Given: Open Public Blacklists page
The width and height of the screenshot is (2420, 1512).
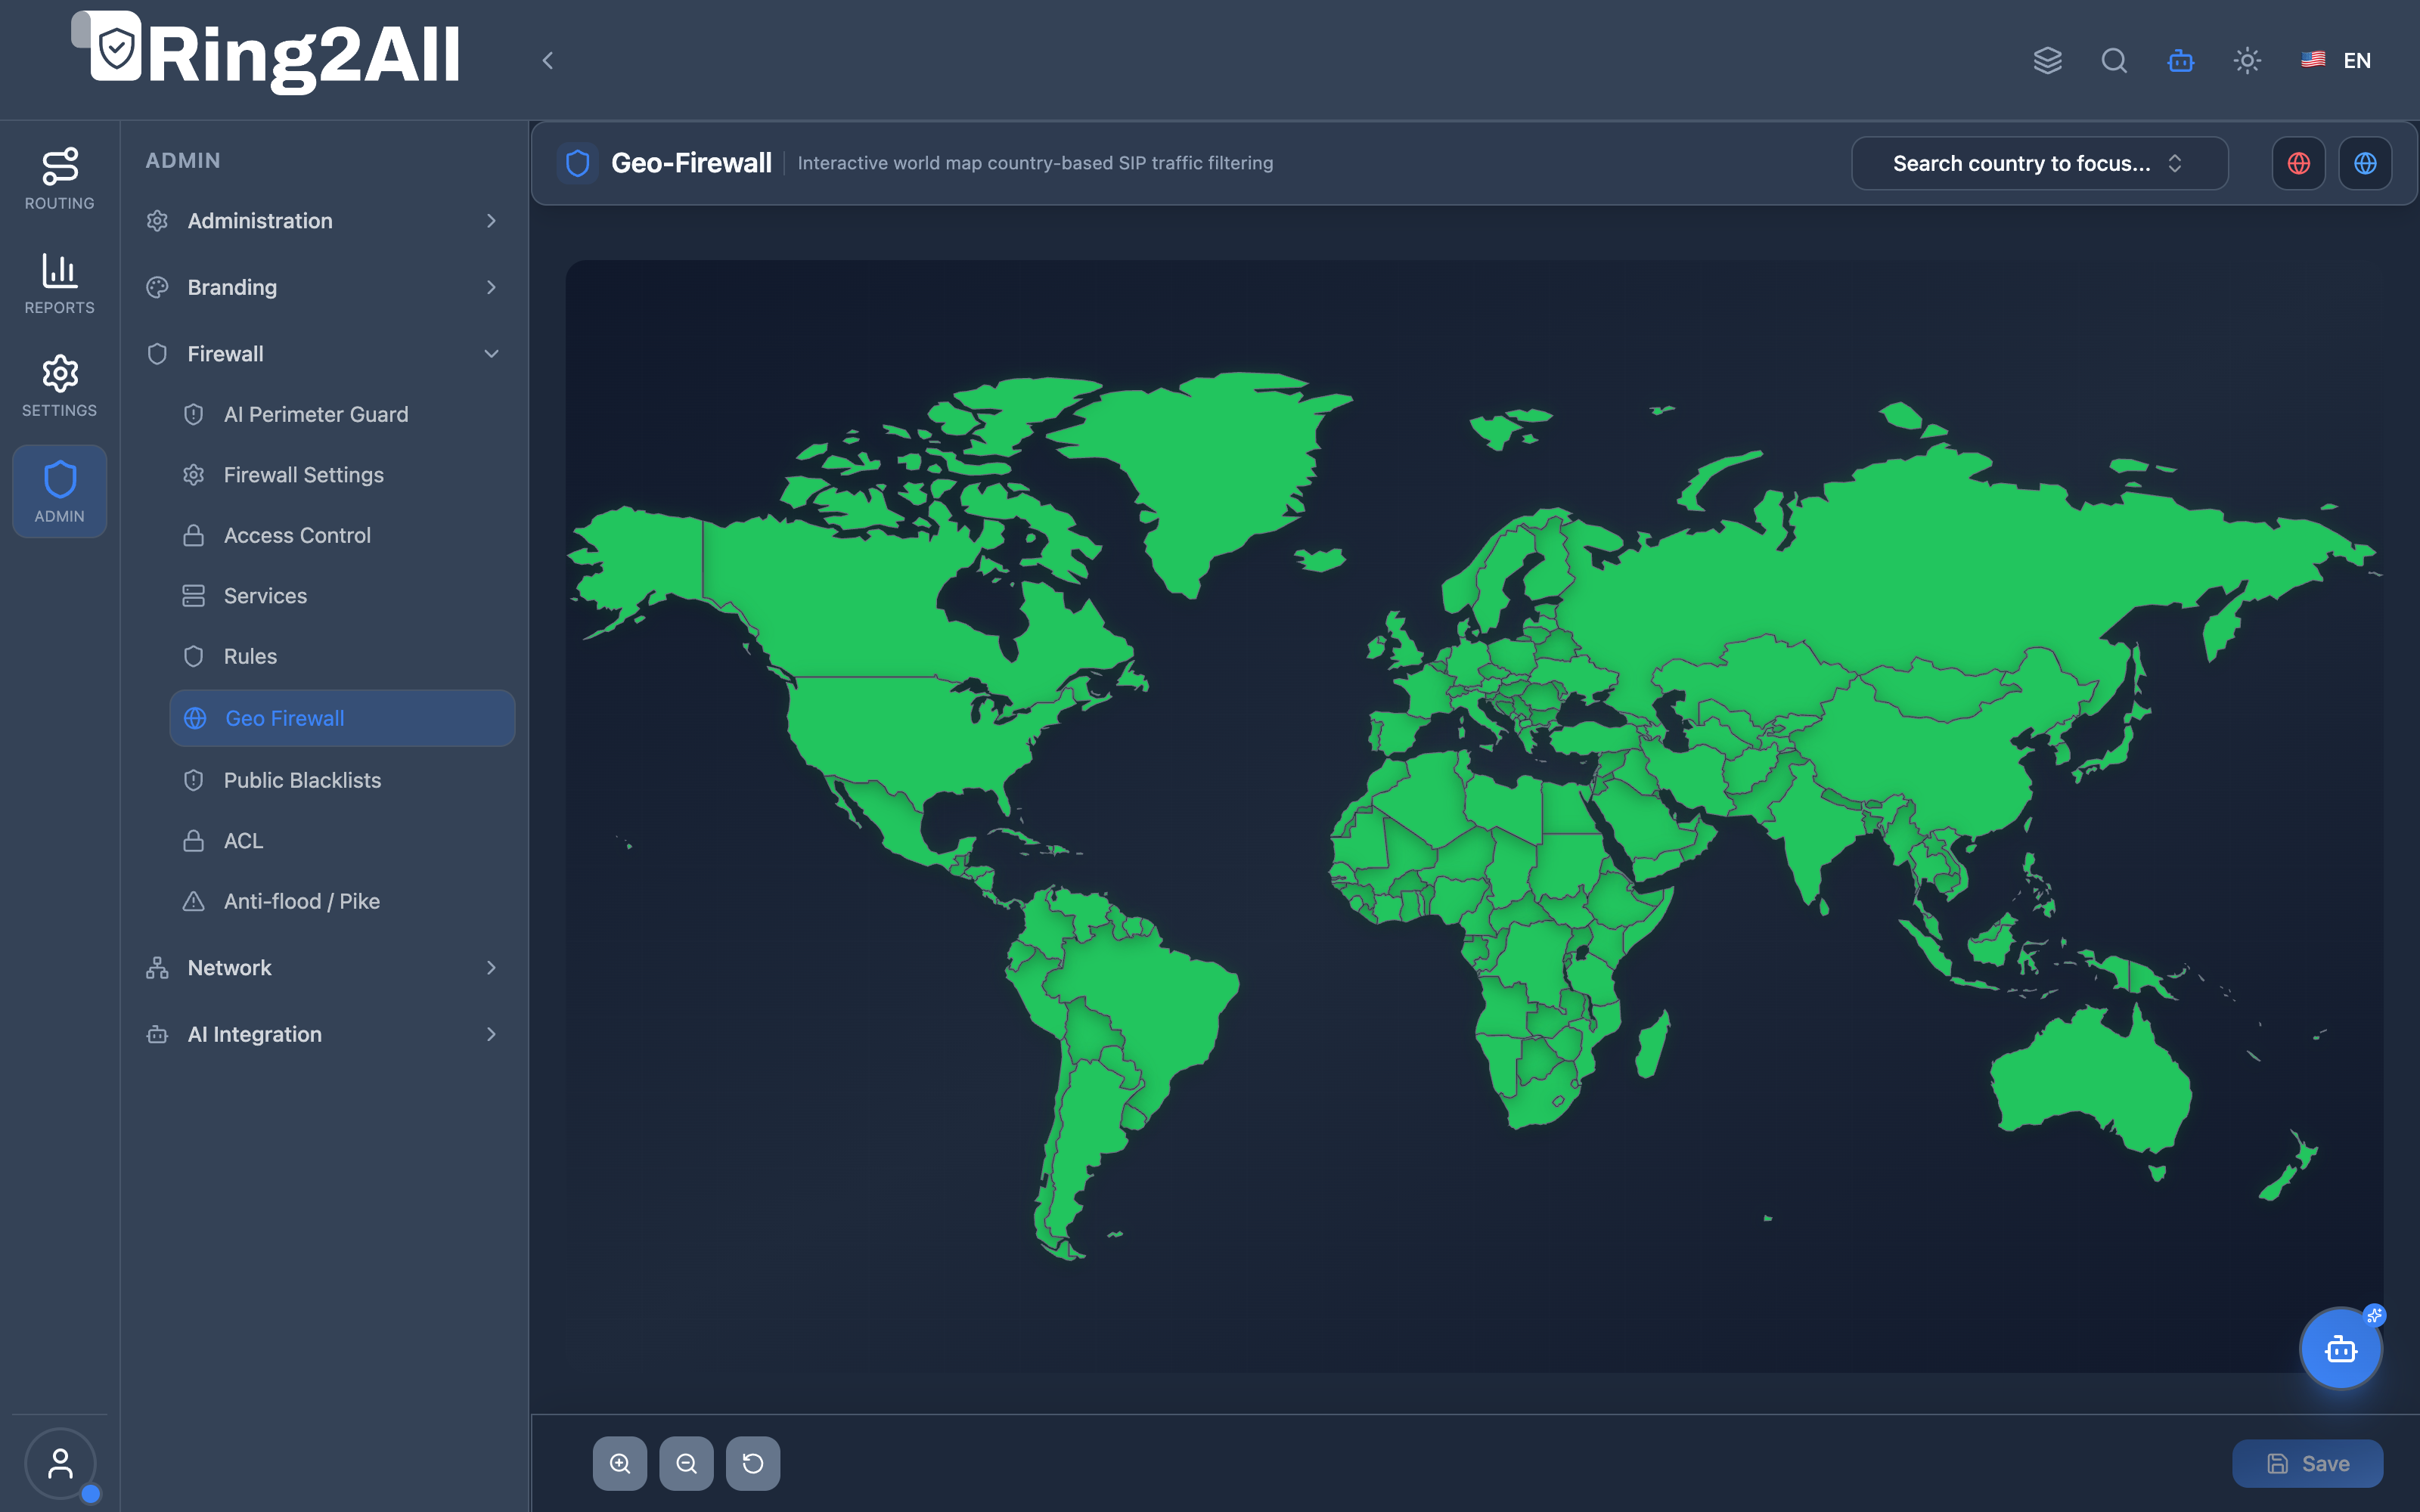Looking at the screenshot, I should click(x=342, y=780).
